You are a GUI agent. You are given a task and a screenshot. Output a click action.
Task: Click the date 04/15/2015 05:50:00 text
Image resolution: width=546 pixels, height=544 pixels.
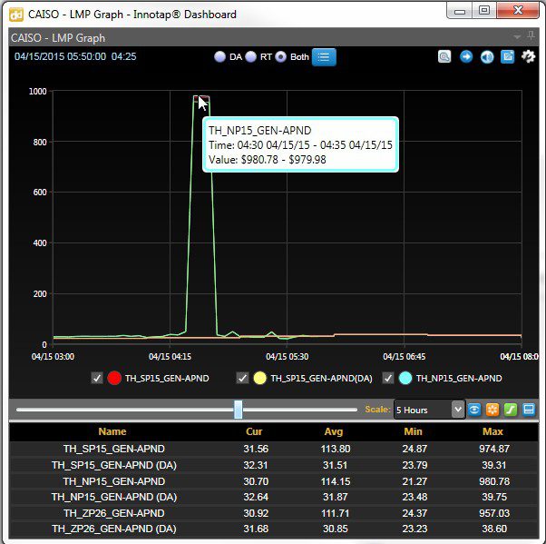click(x=60, y=56)
